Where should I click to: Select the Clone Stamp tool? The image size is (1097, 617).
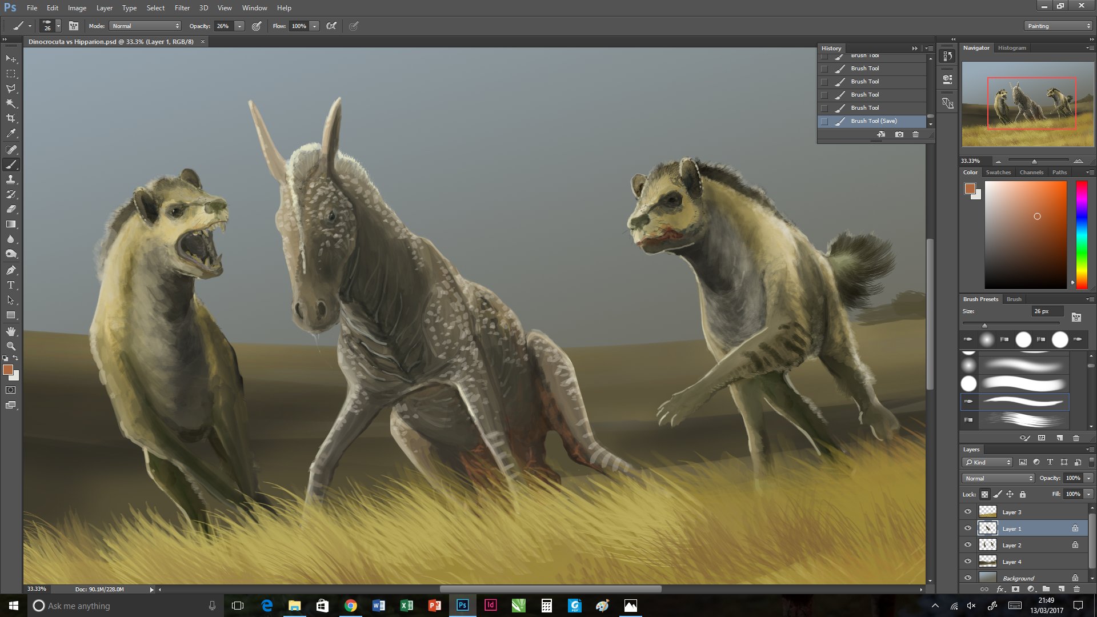(x=11, y=179)
